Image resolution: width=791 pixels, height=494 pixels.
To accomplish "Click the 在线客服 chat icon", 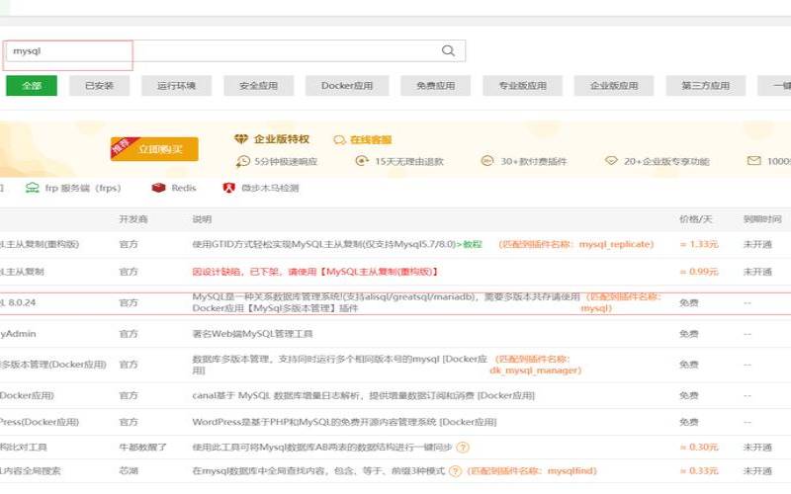I will pyautogui.click(x=339, y=140).
